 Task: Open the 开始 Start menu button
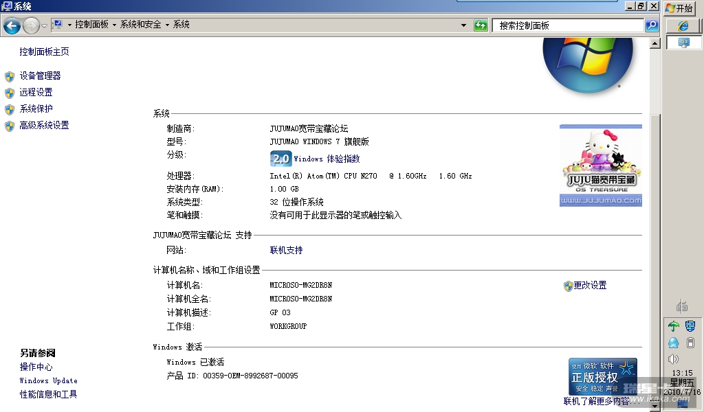[680, 8]
